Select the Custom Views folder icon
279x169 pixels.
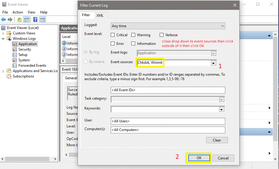[9, 33]
